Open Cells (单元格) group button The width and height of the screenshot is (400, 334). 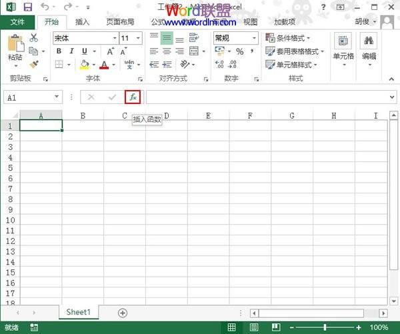pos(343,49)
